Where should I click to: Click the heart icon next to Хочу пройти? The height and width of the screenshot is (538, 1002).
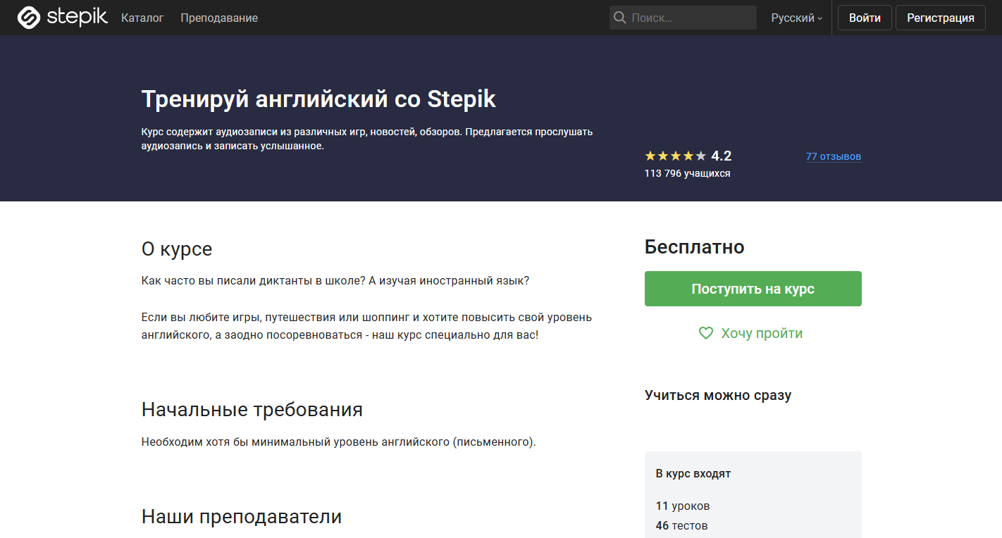pos(705,333)
